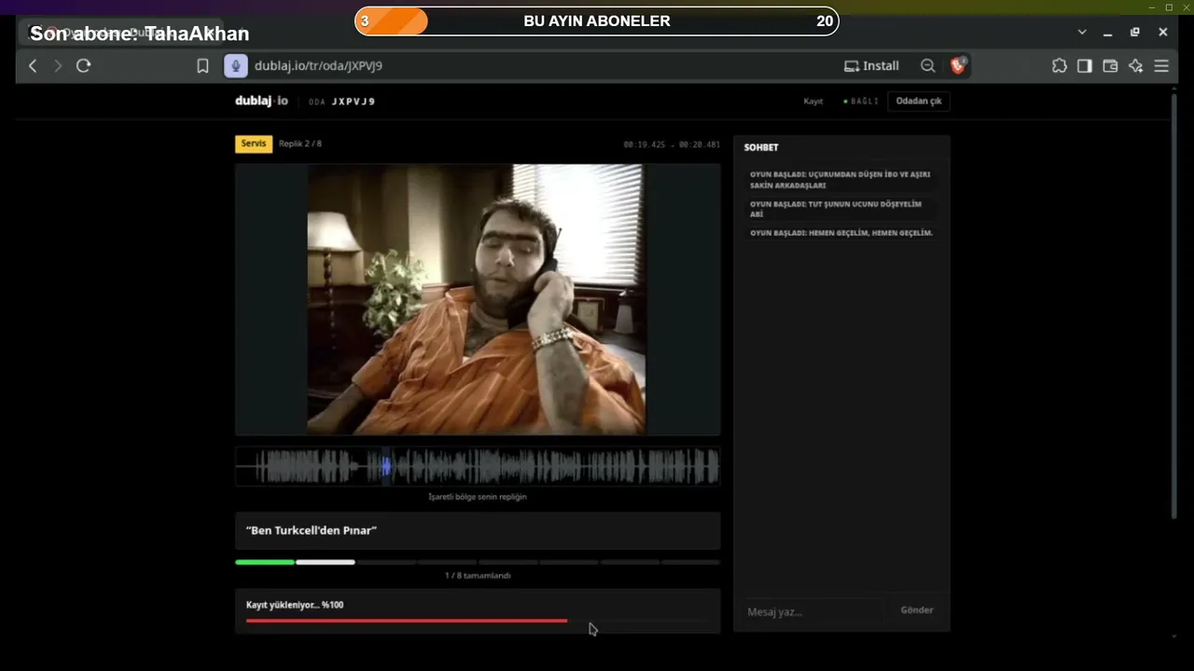Click the browser forward arrow
The height and width of the screenshot is (671, 1194).
[58, 66]
